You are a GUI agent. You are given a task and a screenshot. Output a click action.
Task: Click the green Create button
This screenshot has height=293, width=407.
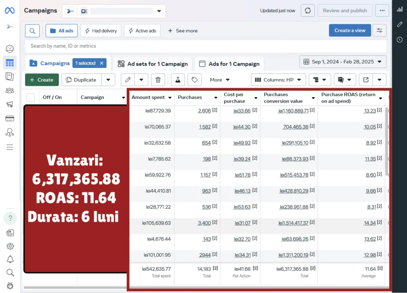pos(42,80)
